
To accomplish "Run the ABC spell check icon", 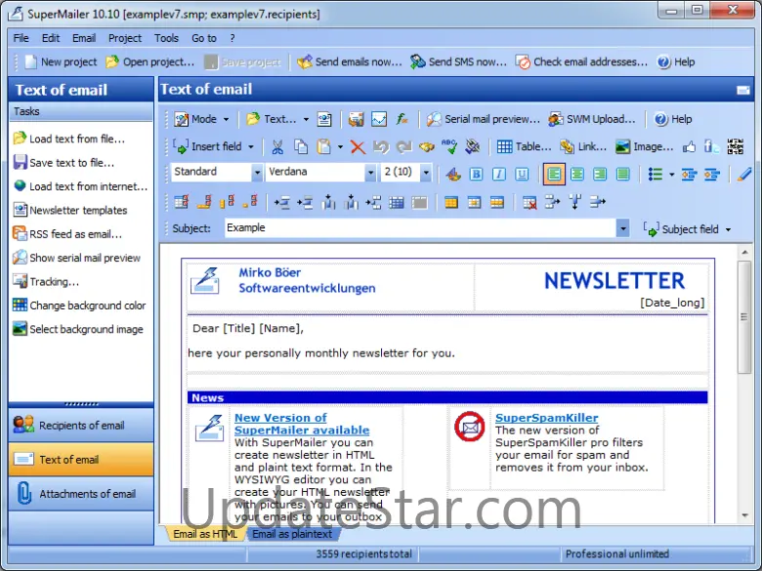I will (x=449, y=146).
